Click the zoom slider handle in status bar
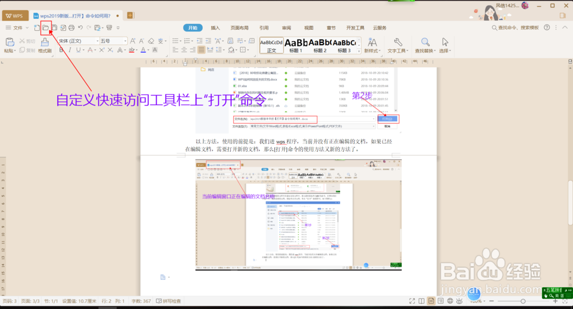 pos(523,301)
